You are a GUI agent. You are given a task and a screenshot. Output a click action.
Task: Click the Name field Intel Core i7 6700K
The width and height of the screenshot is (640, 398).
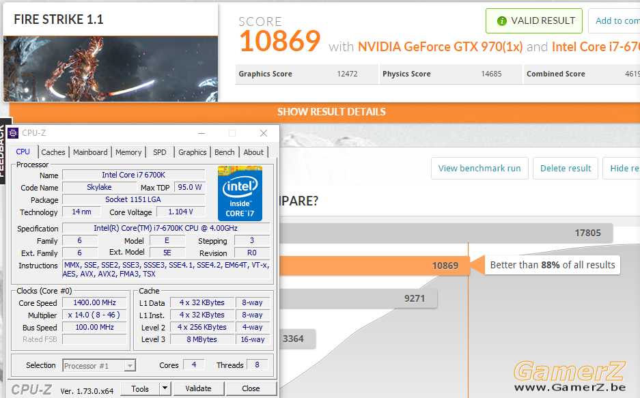pos(133,175)
